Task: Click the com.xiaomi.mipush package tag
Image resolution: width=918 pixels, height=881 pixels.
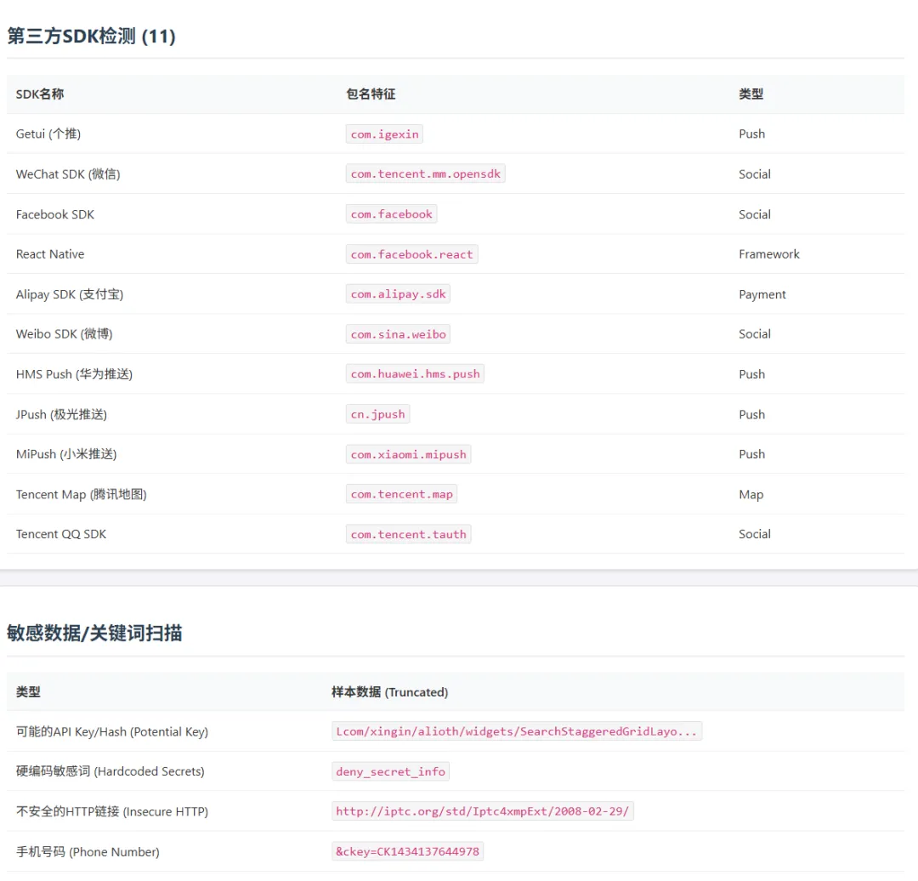Action: coord(408,455)
